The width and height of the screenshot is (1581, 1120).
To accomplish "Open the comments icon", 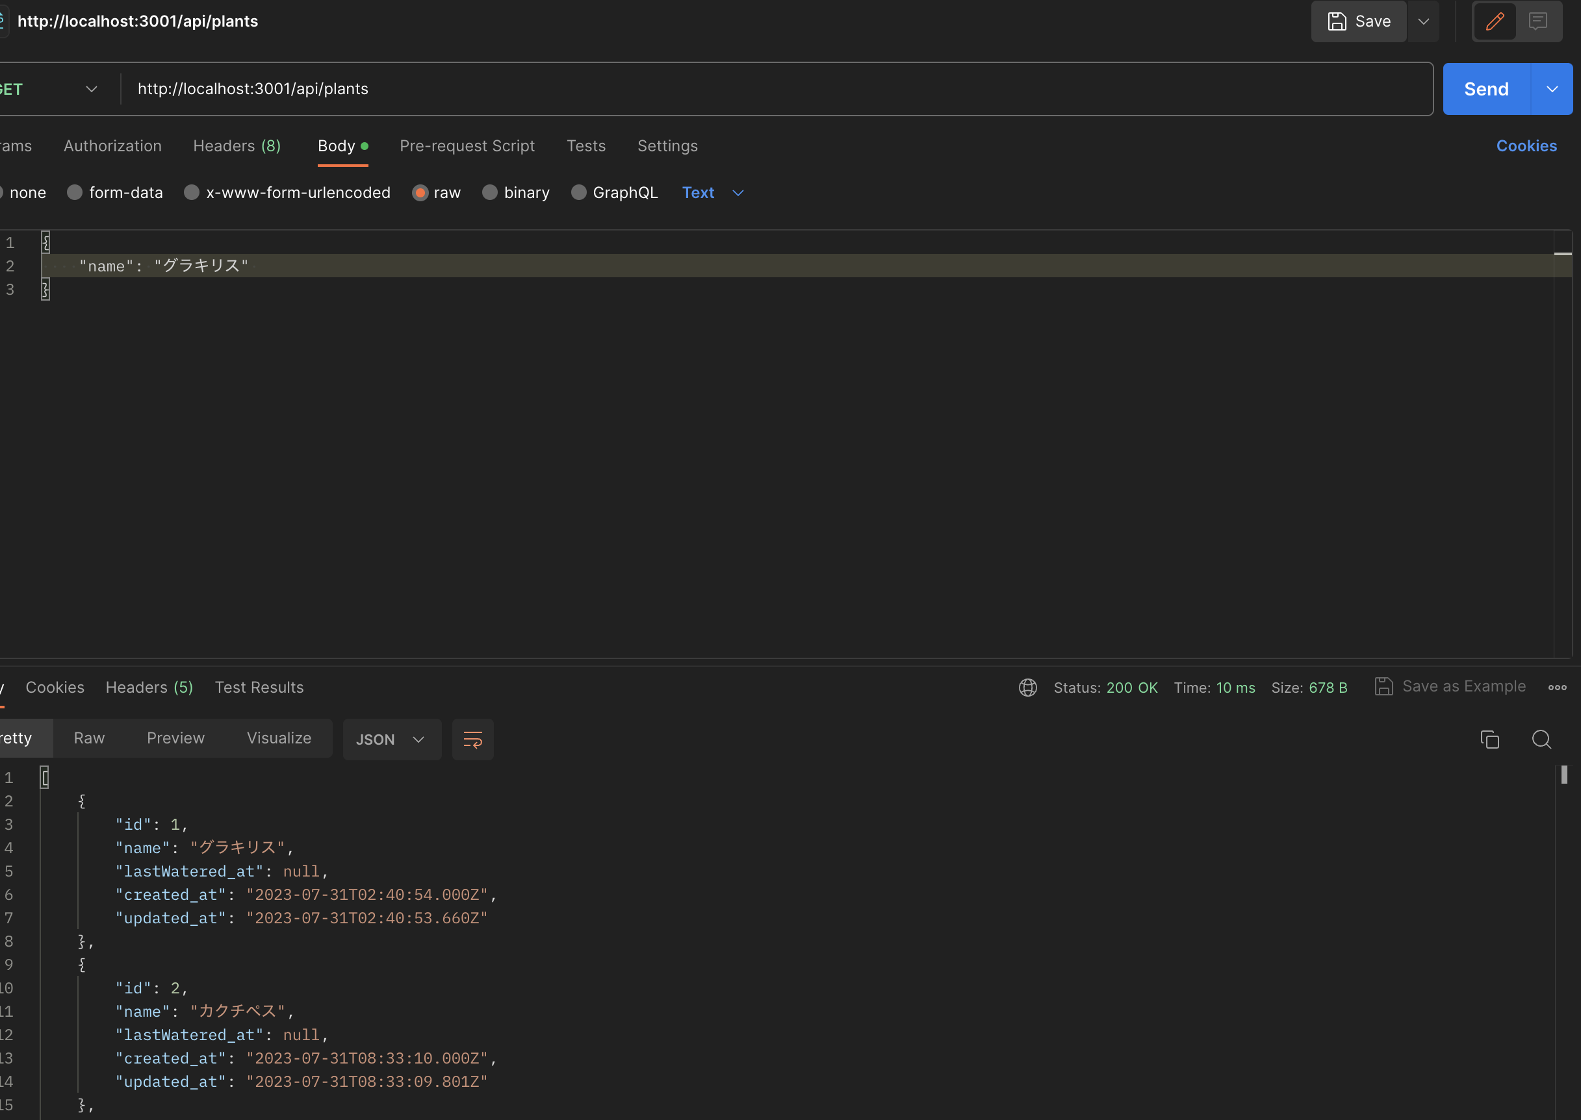I will [x=1537, y=21].
